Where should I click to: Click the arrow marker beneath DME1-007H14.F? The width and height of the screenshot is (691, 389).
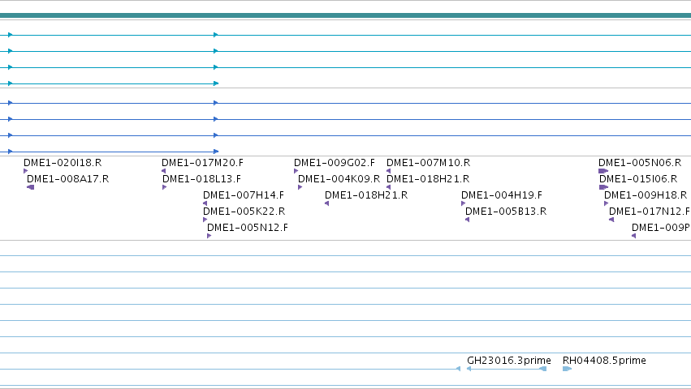click(x=205, y=203)
